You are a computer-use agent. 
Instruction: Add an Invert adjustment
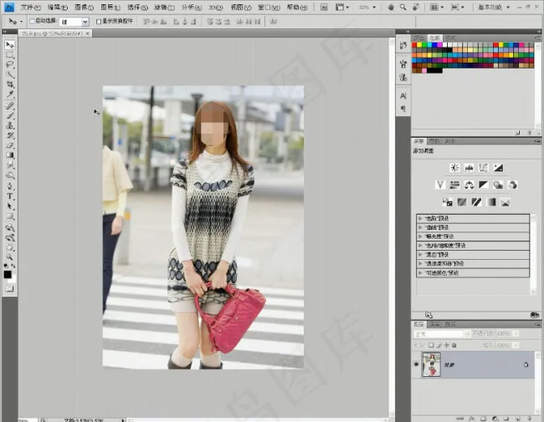(x=447, y=202)
